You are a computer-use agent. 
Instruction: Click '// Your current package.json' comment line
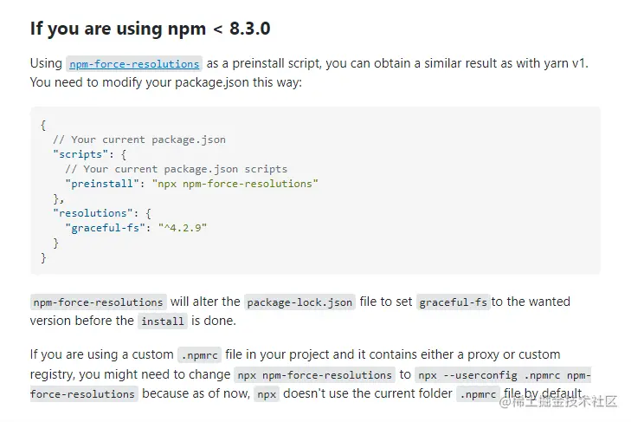coord(138,140)
